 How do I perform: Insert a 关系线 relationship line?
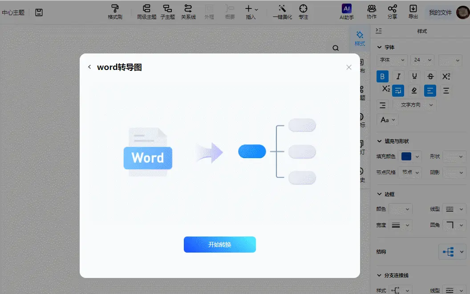[x=188, y=12]
